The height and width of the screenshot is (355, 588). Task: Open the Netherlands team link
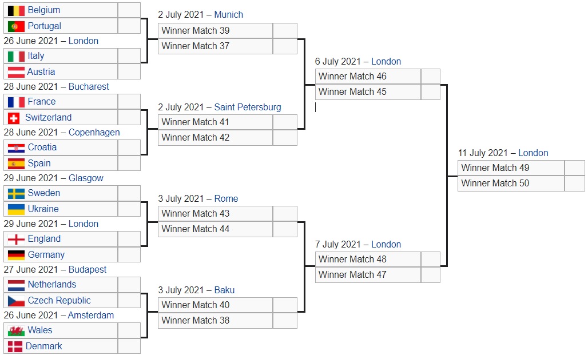(x=51, y=285)
